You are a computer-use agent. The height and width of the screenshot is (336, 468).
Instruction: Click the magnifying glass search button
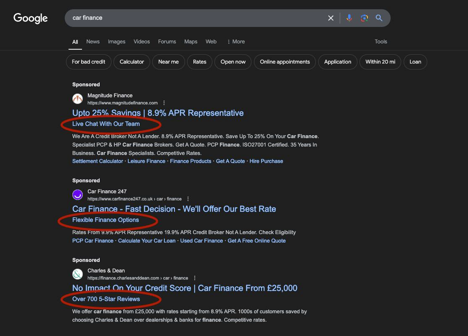click(x=379, y=18)
